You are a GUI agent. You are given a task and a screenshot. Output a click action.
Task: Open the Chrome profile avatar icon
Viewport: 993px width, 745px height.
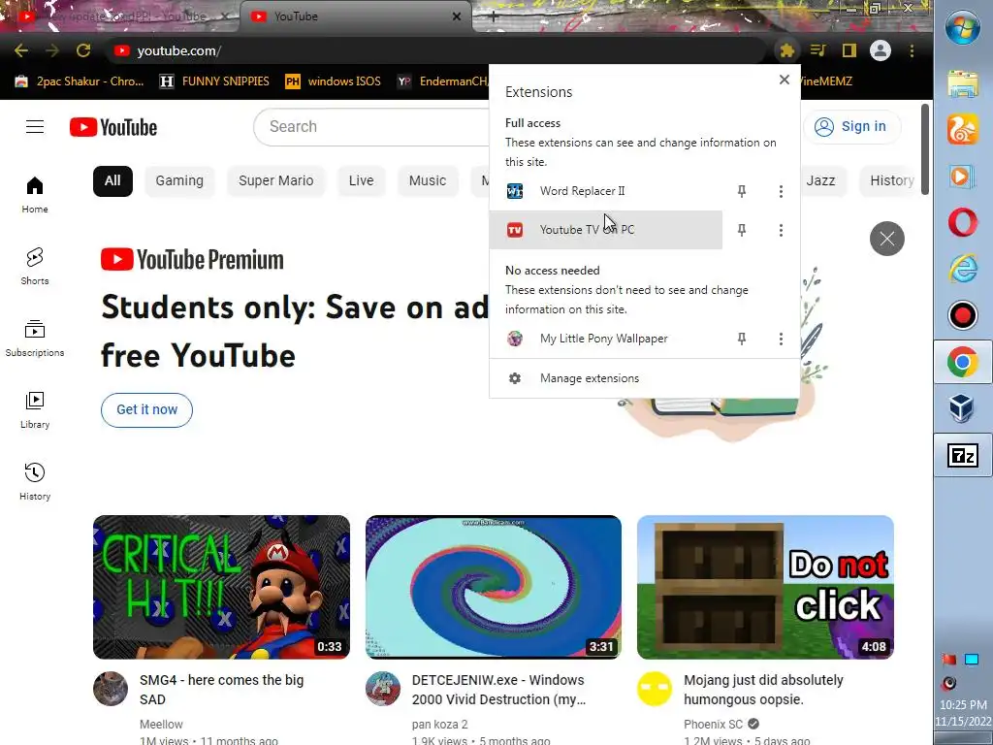[881, 50]
